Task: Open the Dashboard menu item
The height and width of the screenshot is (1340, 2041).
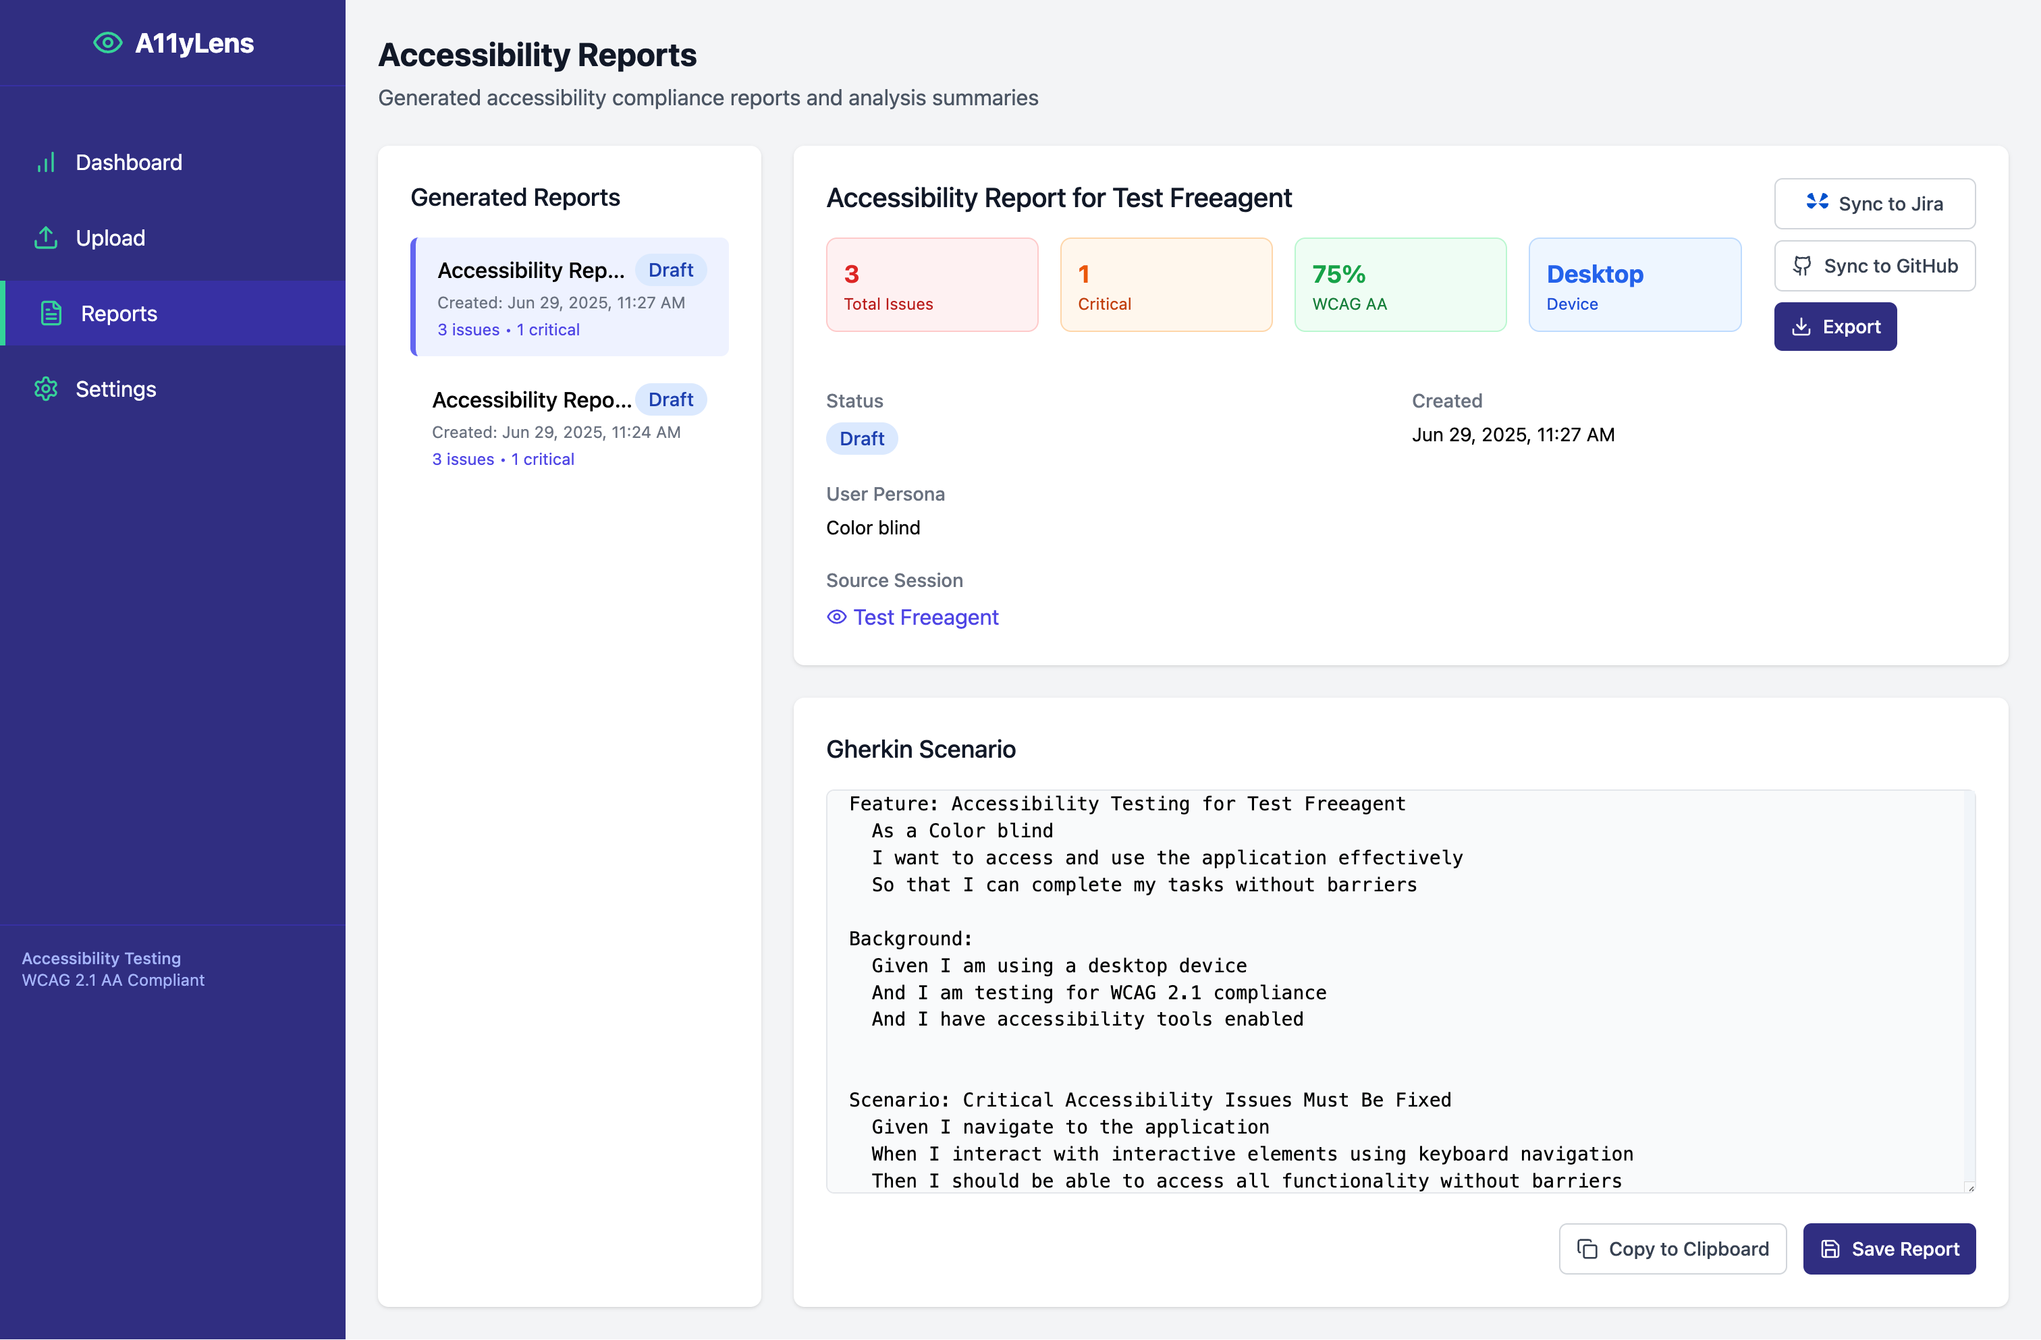Action: pyautogui.click(x=129, y=162)
